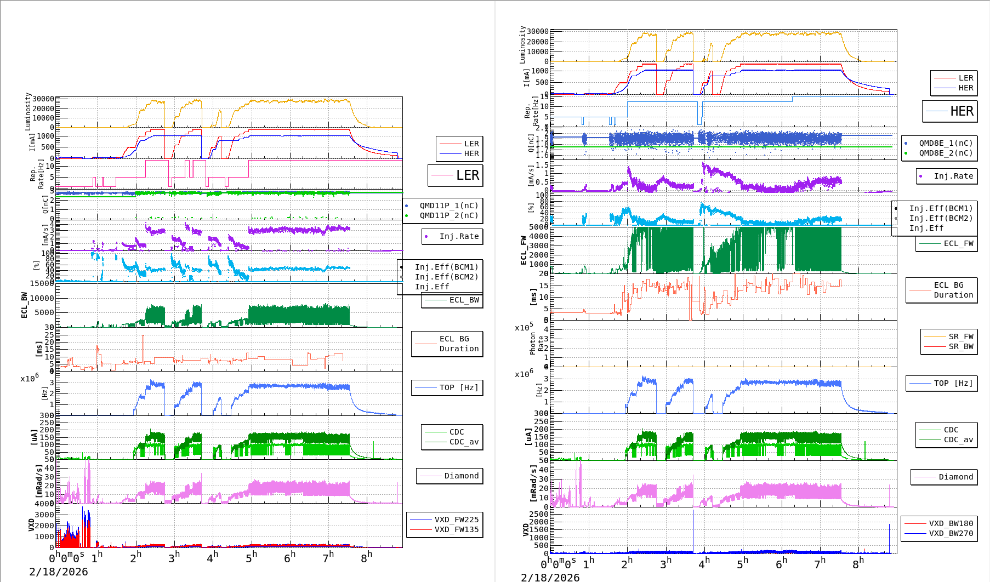Click Inj.Eff(BCM2) legend in right plot

941,218
